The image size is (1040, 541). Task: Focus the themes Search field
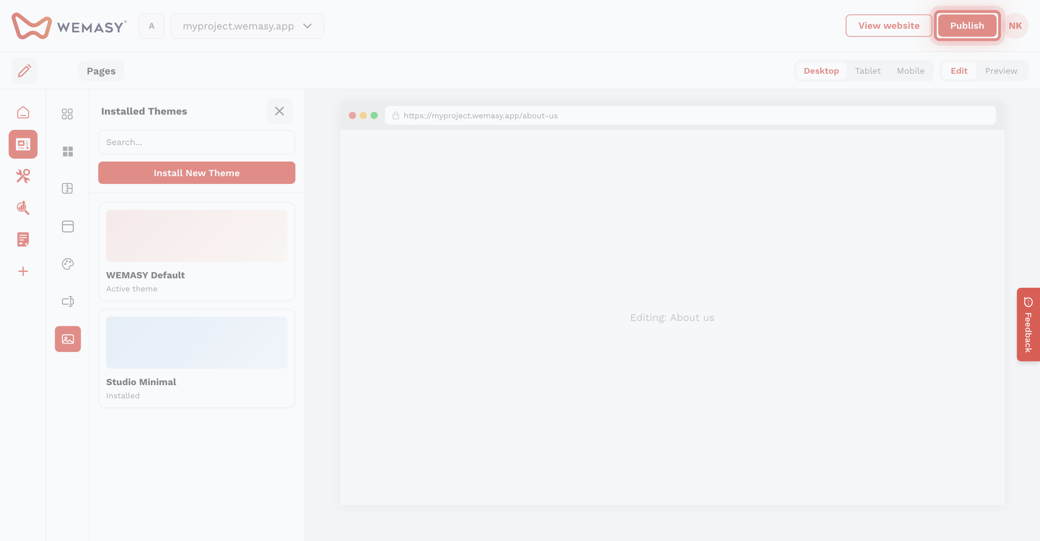197,142
